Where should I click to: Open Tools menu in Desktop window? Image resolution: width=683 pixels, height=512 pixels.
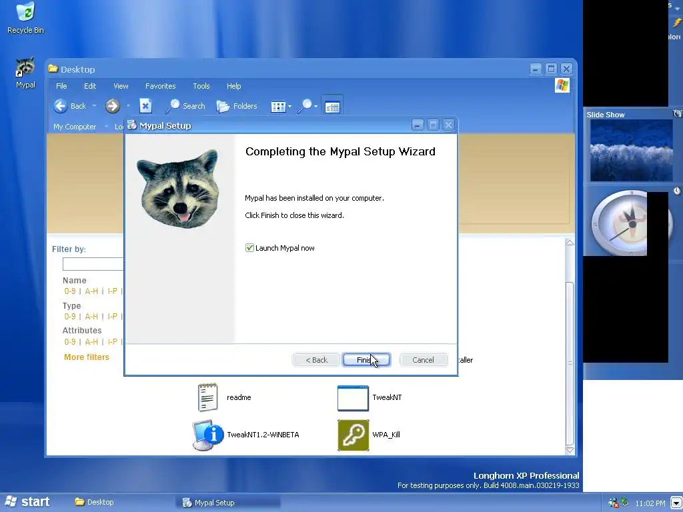(201, 86)
